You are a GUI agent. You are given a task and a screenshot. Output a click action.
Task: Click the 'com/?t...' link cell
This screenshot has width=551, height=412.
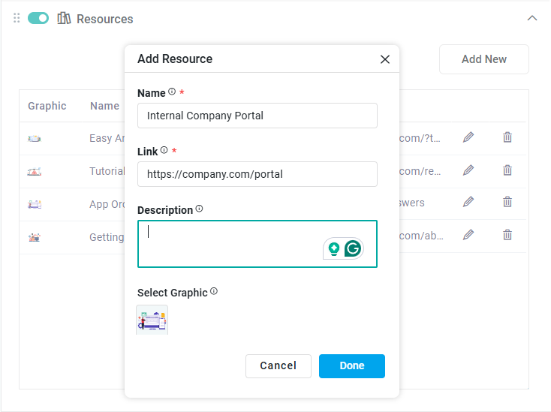click(x=420, y=138)
